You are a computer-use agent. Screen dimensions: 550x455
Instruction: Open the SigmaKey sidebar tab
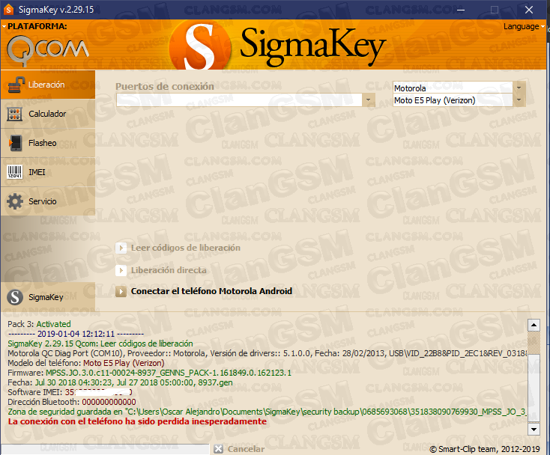[48, 297]
